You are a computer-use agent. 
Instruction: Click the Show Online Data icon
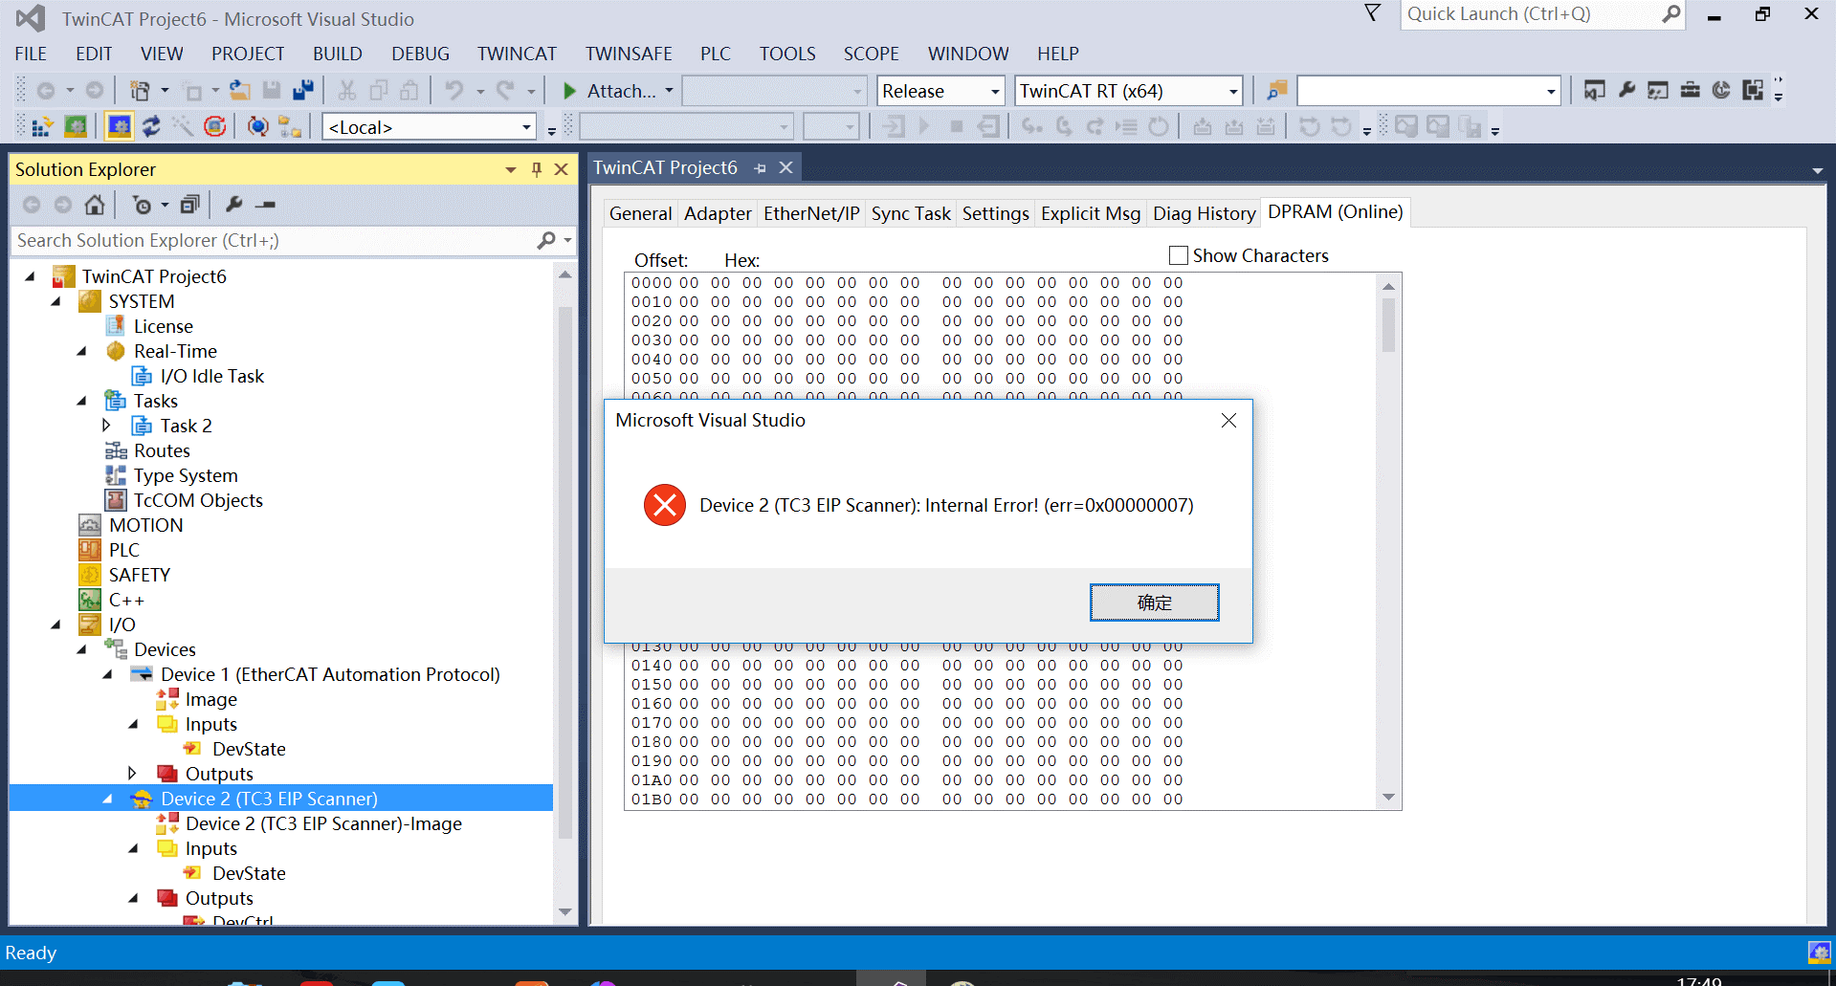point(257,126)
